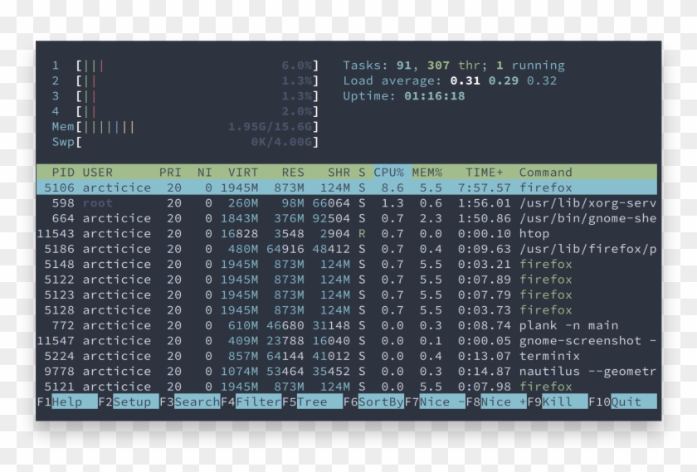Image resolution: width=697 pixels, height=472 pixels.
Task: Open Setup from the F2 function bar
Action: (135, 401)
